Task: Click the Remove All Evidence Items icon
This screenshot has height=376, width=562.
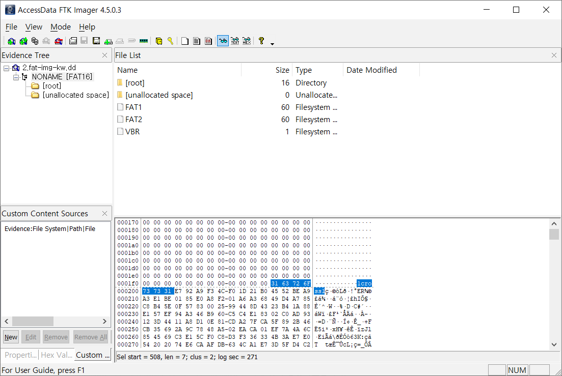Action: click(59, 41)
